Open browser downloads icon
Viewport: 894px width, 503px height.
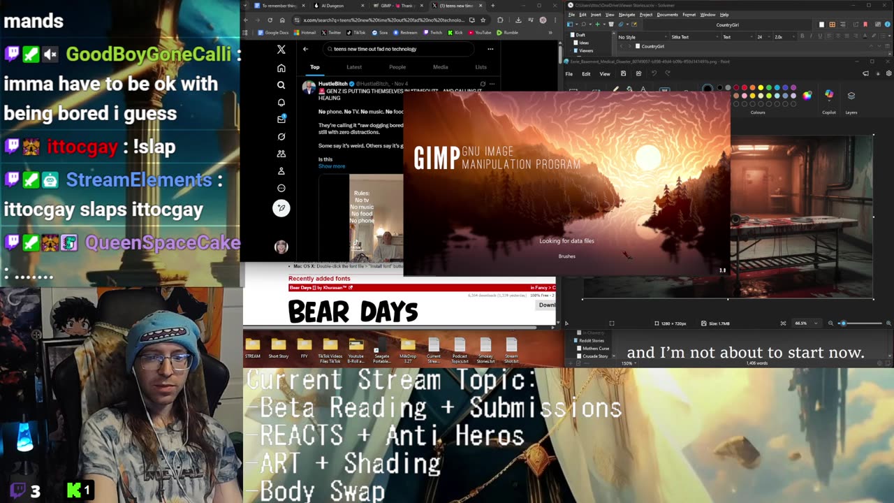[518, 20]
